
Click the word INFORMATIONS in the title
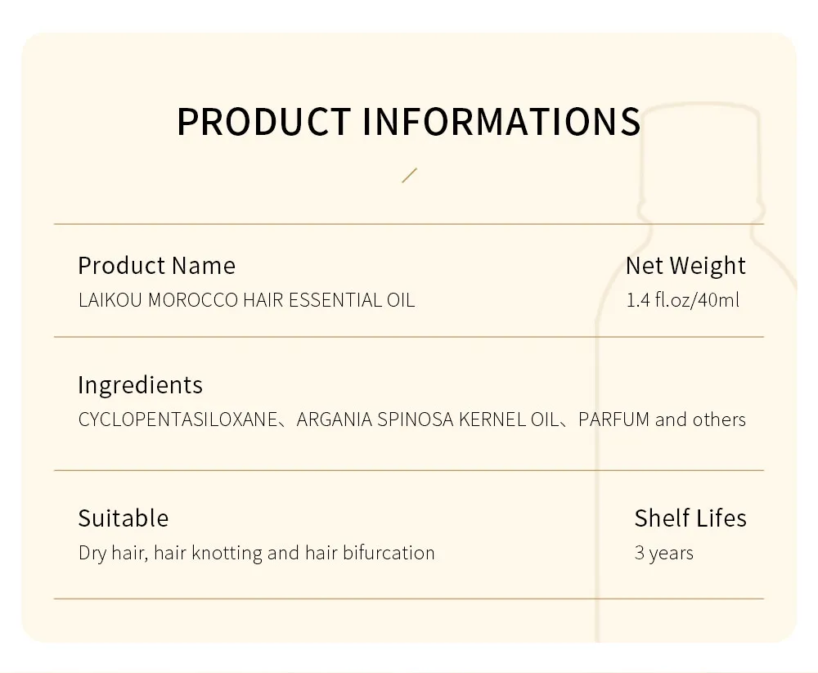501,121
